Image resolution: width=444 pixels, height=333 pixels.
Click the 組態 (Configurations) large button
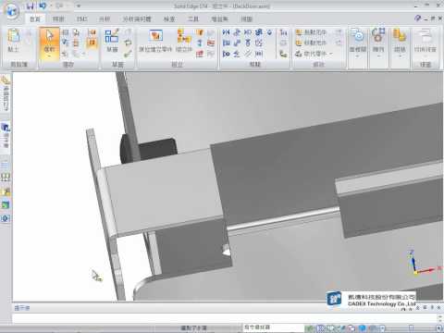coord(400,40)
